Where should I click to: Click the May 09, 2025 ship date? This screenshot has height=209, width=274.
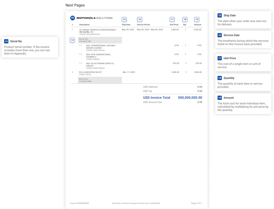(x=128, y=30)
